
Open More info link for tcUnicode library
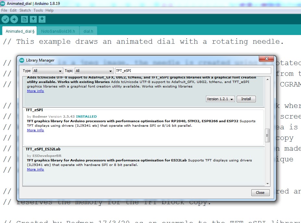[x=35, y=91]
